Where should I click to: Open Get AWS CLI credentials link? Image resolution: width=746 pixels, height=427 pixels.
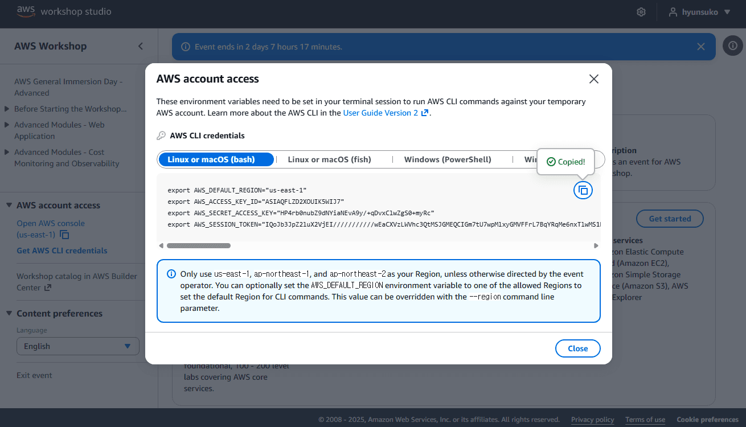point(62,251)
